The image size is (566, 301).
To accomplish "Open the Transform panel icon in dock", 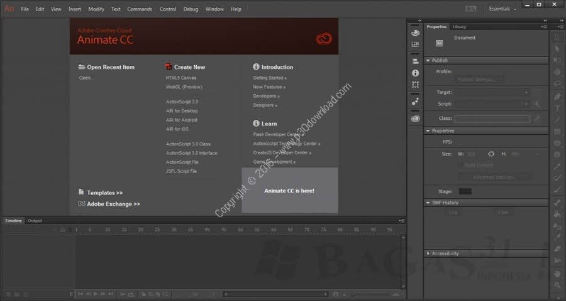I will 415,85.
